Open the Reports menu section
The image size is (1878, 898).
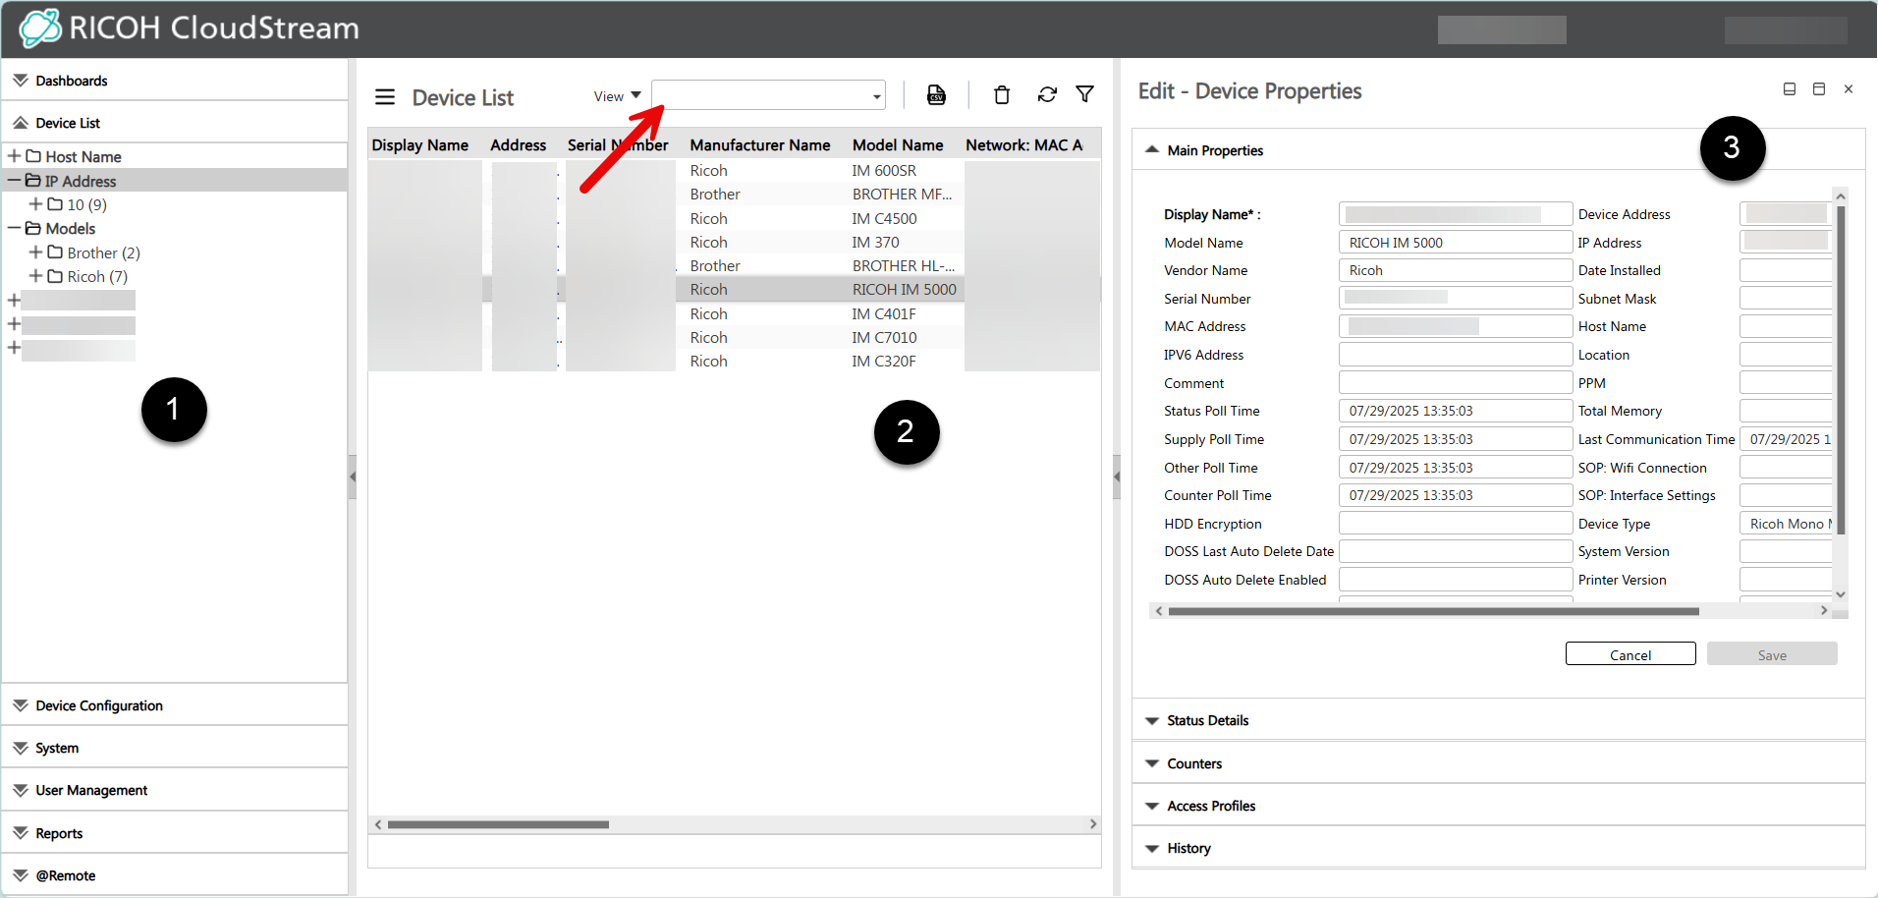(59, 833)
